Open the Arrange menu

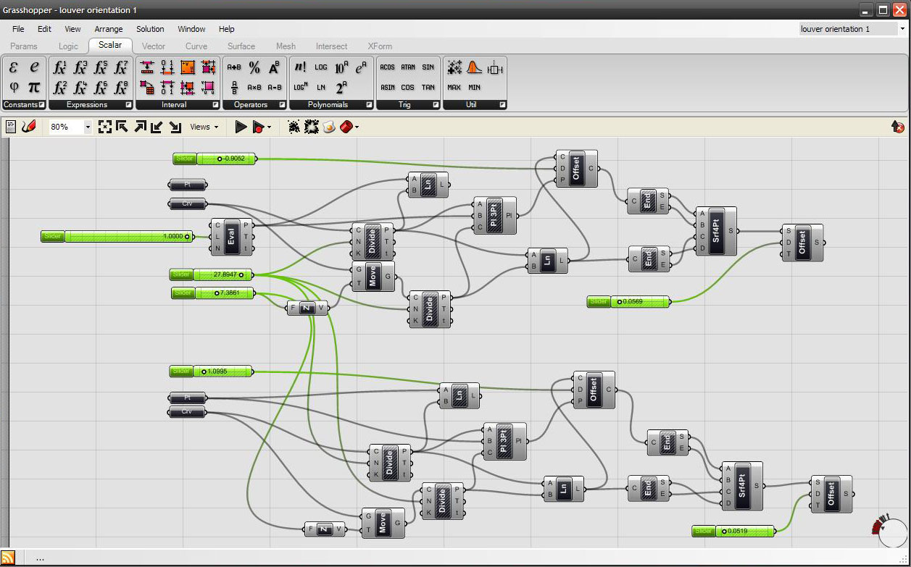[109, 29]
